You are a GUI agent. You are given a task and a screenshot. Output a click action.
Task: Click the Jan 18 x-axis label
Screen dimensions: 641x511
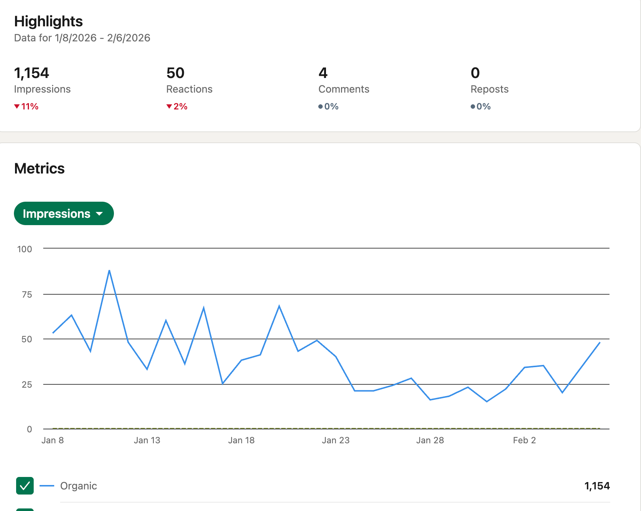241,440
